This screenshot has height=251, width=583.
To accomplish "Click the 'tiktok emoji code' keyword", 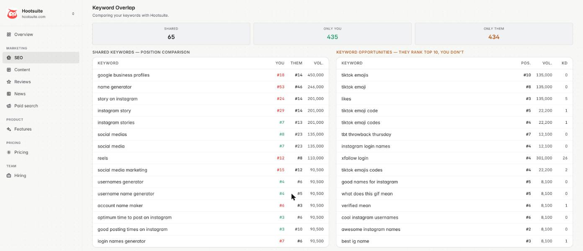I will coord(359,111).
